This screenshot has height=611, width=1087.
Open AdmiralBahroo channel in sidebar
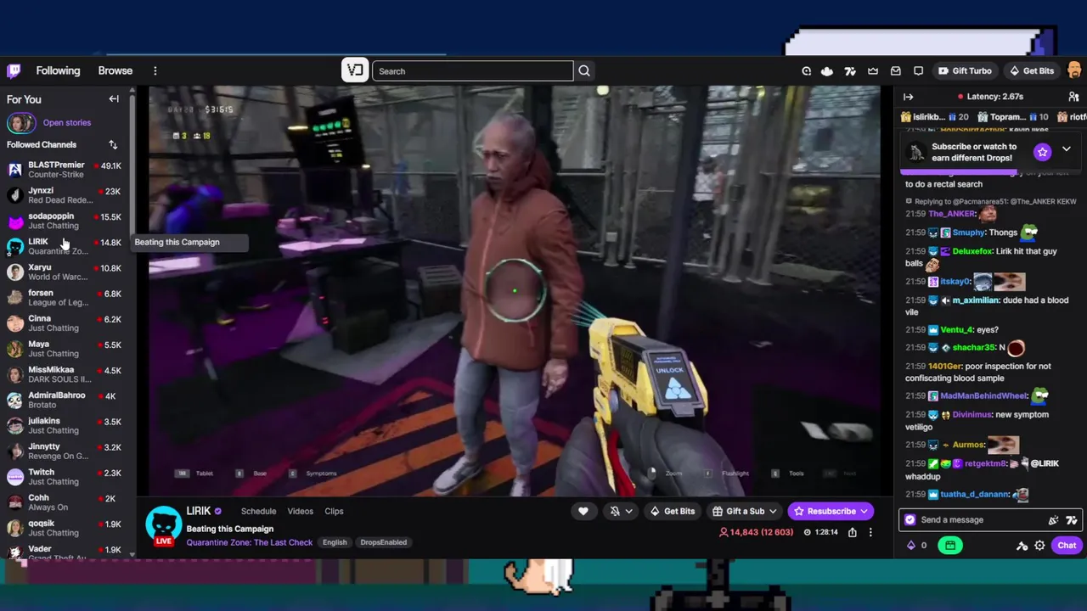coord(66,401)
